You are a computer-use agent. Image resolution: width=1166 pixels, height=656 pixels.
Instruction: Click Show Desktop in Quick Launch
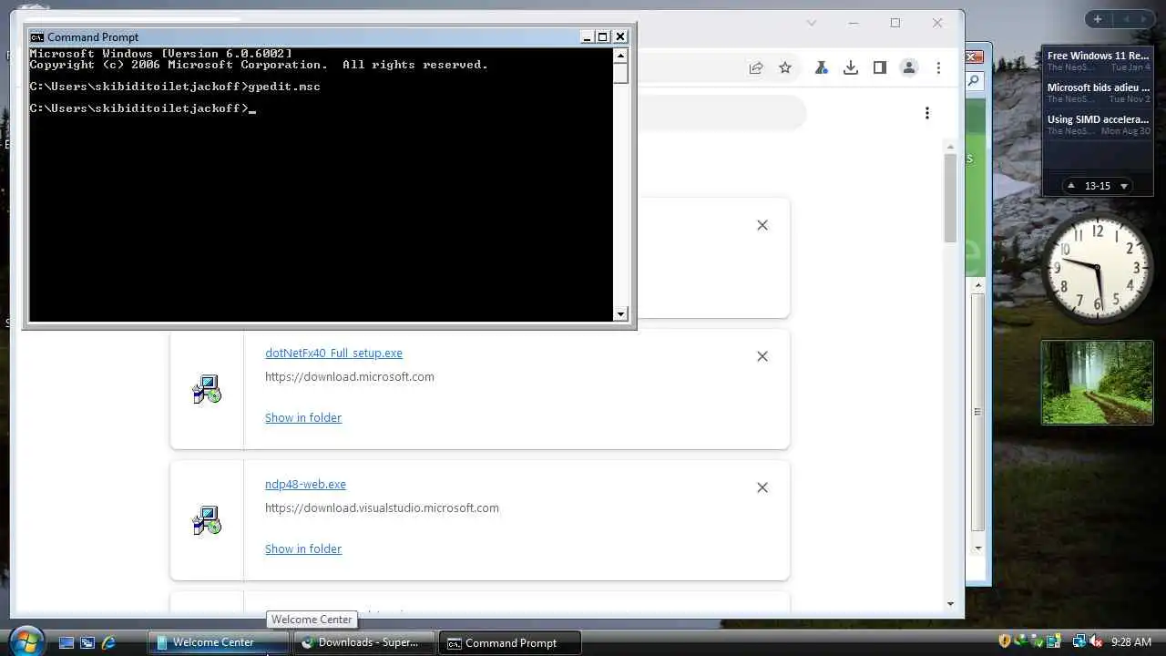[x=66, y=642]
